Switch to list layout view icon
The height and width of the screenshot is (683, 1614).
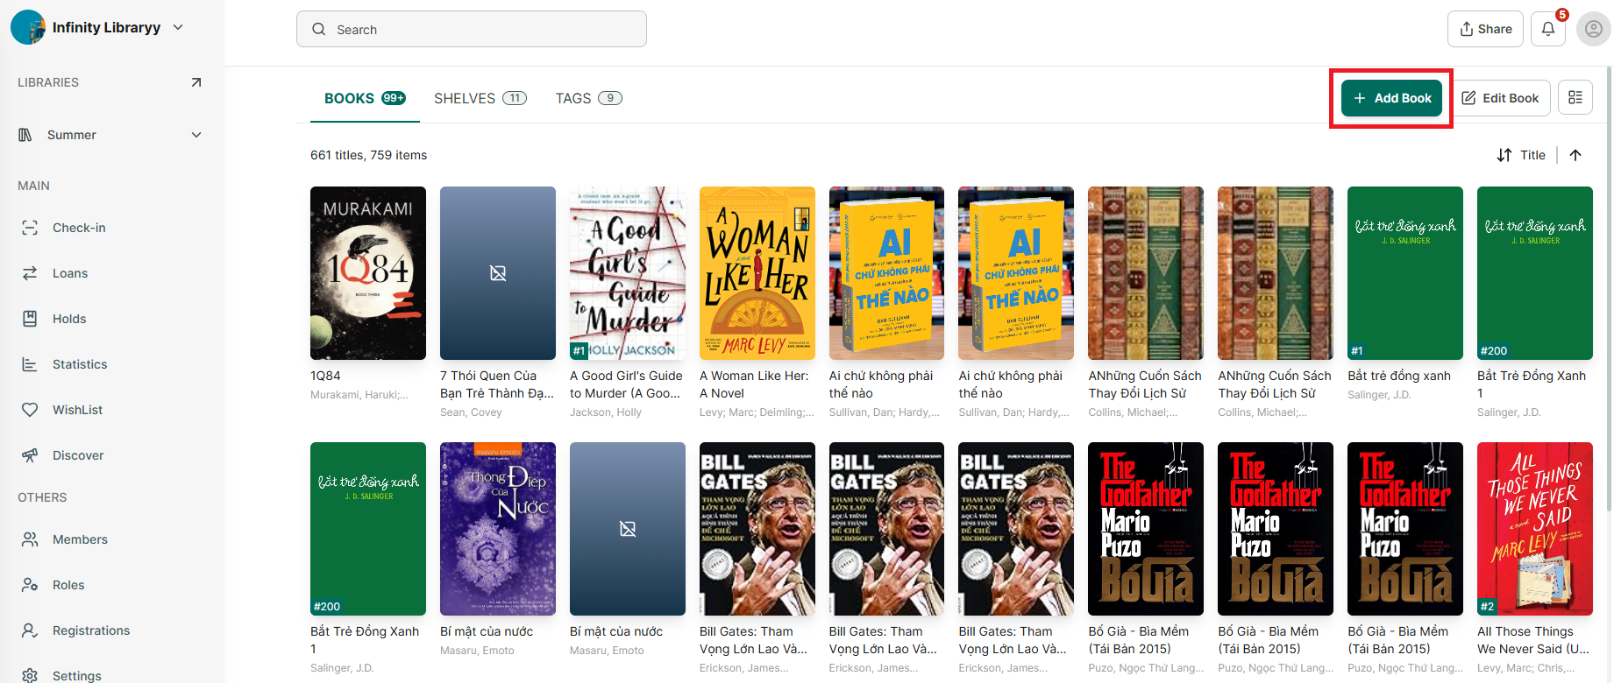click(x=1575, y=98)
